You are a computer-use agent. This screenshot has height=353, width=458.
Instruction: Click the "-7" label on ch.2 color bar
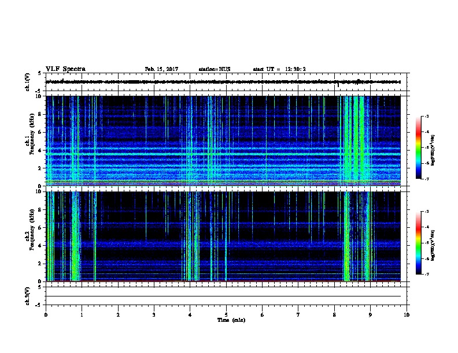click(x=426, y=275)
